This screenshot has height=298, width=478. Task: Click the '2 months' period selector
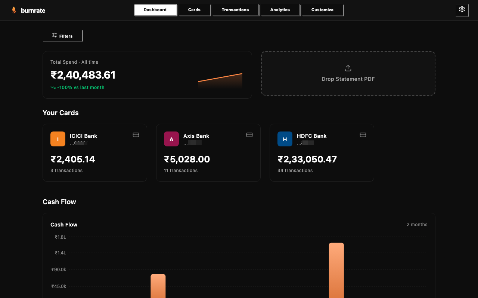click(x=417, y=224)
